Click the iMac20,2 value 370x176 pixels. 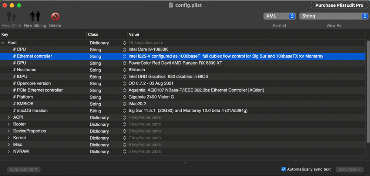pos(137,104)
